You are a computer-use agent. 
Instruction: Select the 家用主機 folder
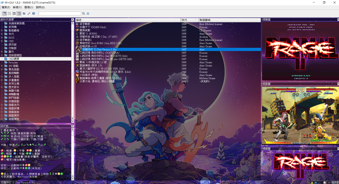(x=14, y=83)
